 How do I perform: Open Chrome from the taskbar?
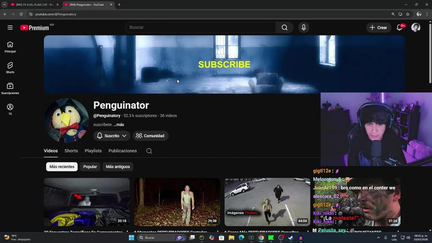click(261, 238)
